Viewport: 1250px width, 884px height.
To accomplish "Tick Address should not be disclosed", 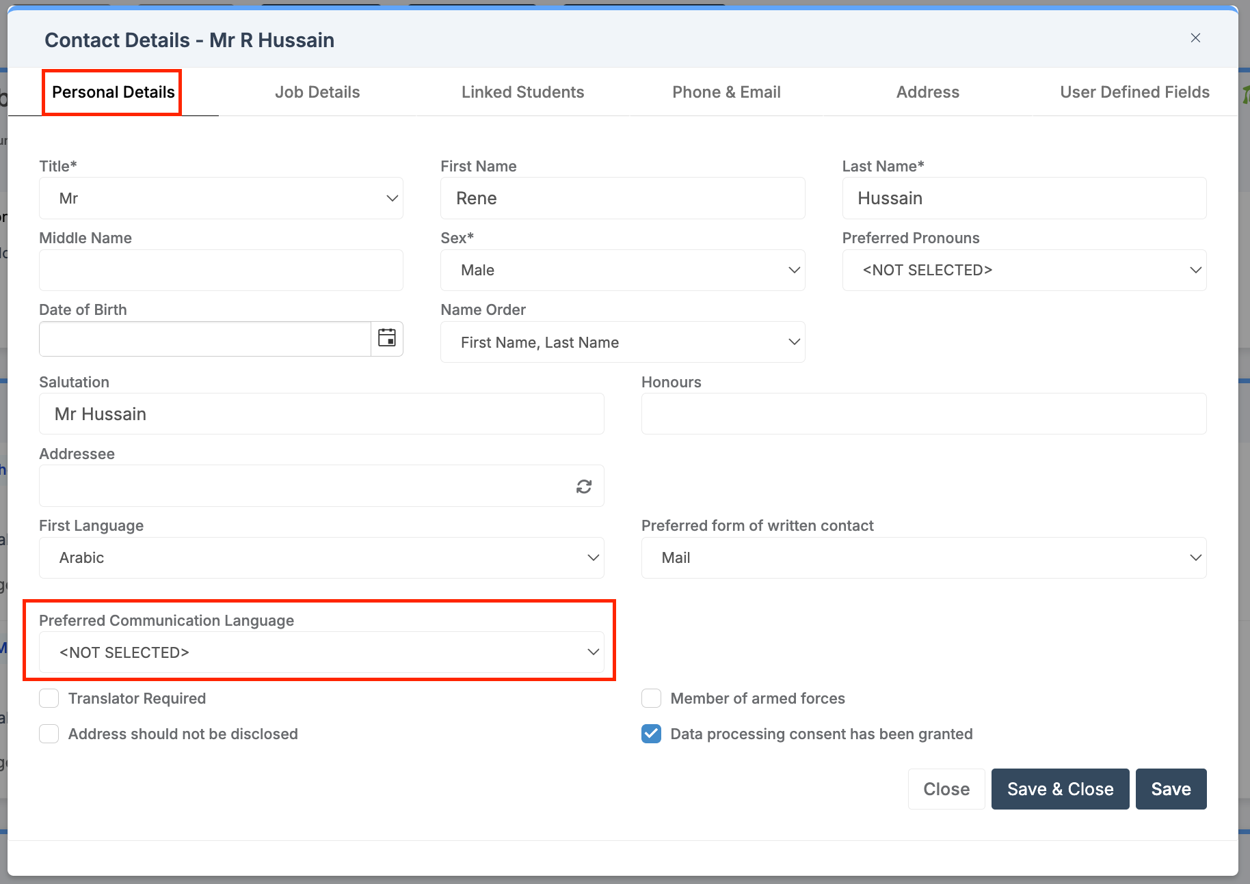I will (49, 734).
